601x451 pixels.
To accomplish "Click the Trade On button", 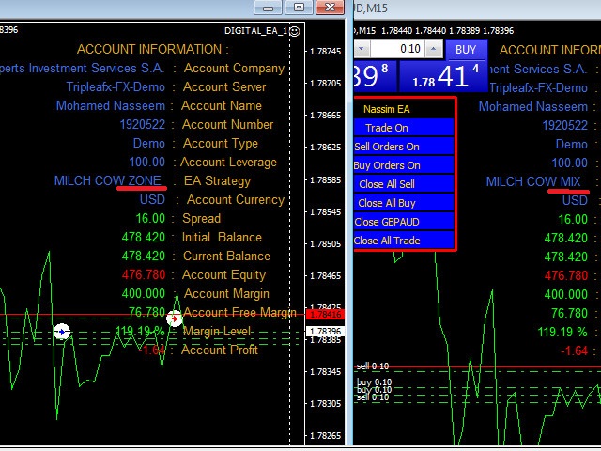I will (404, 128).
